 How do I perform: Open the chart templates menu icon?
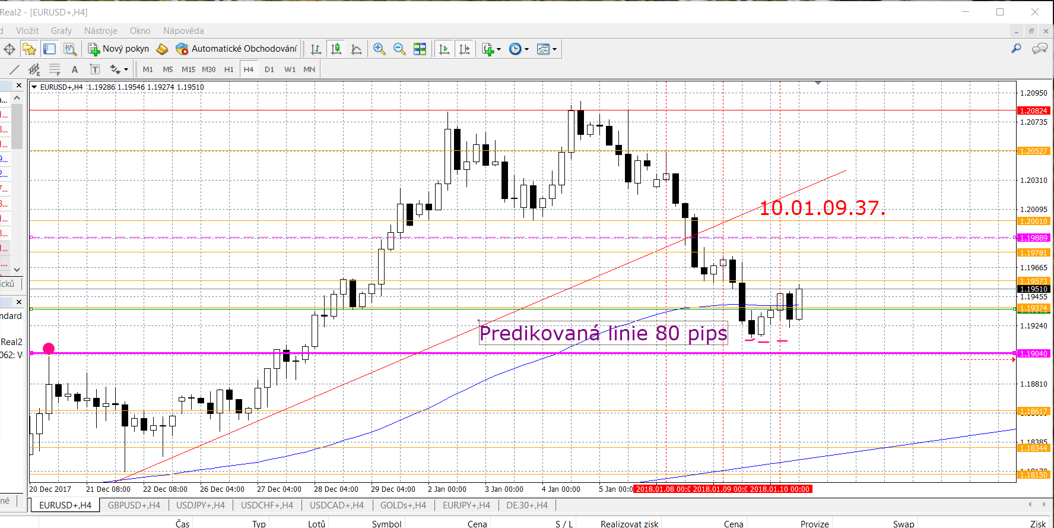[x=543, y=49]
